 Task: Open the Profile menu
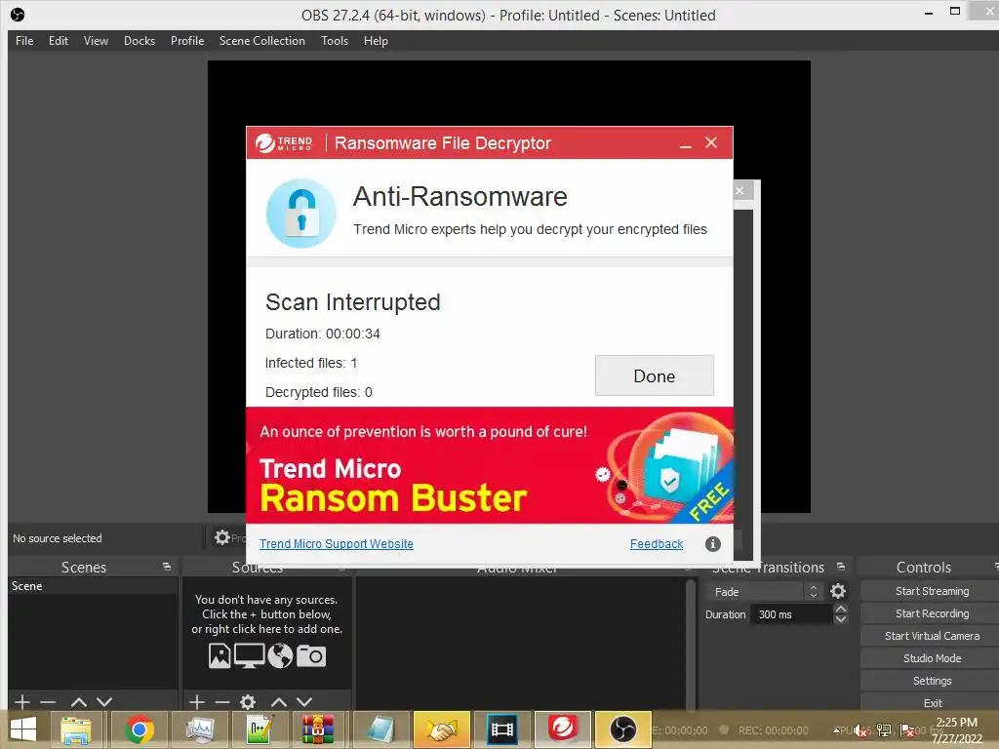click(x=186, y=41)
